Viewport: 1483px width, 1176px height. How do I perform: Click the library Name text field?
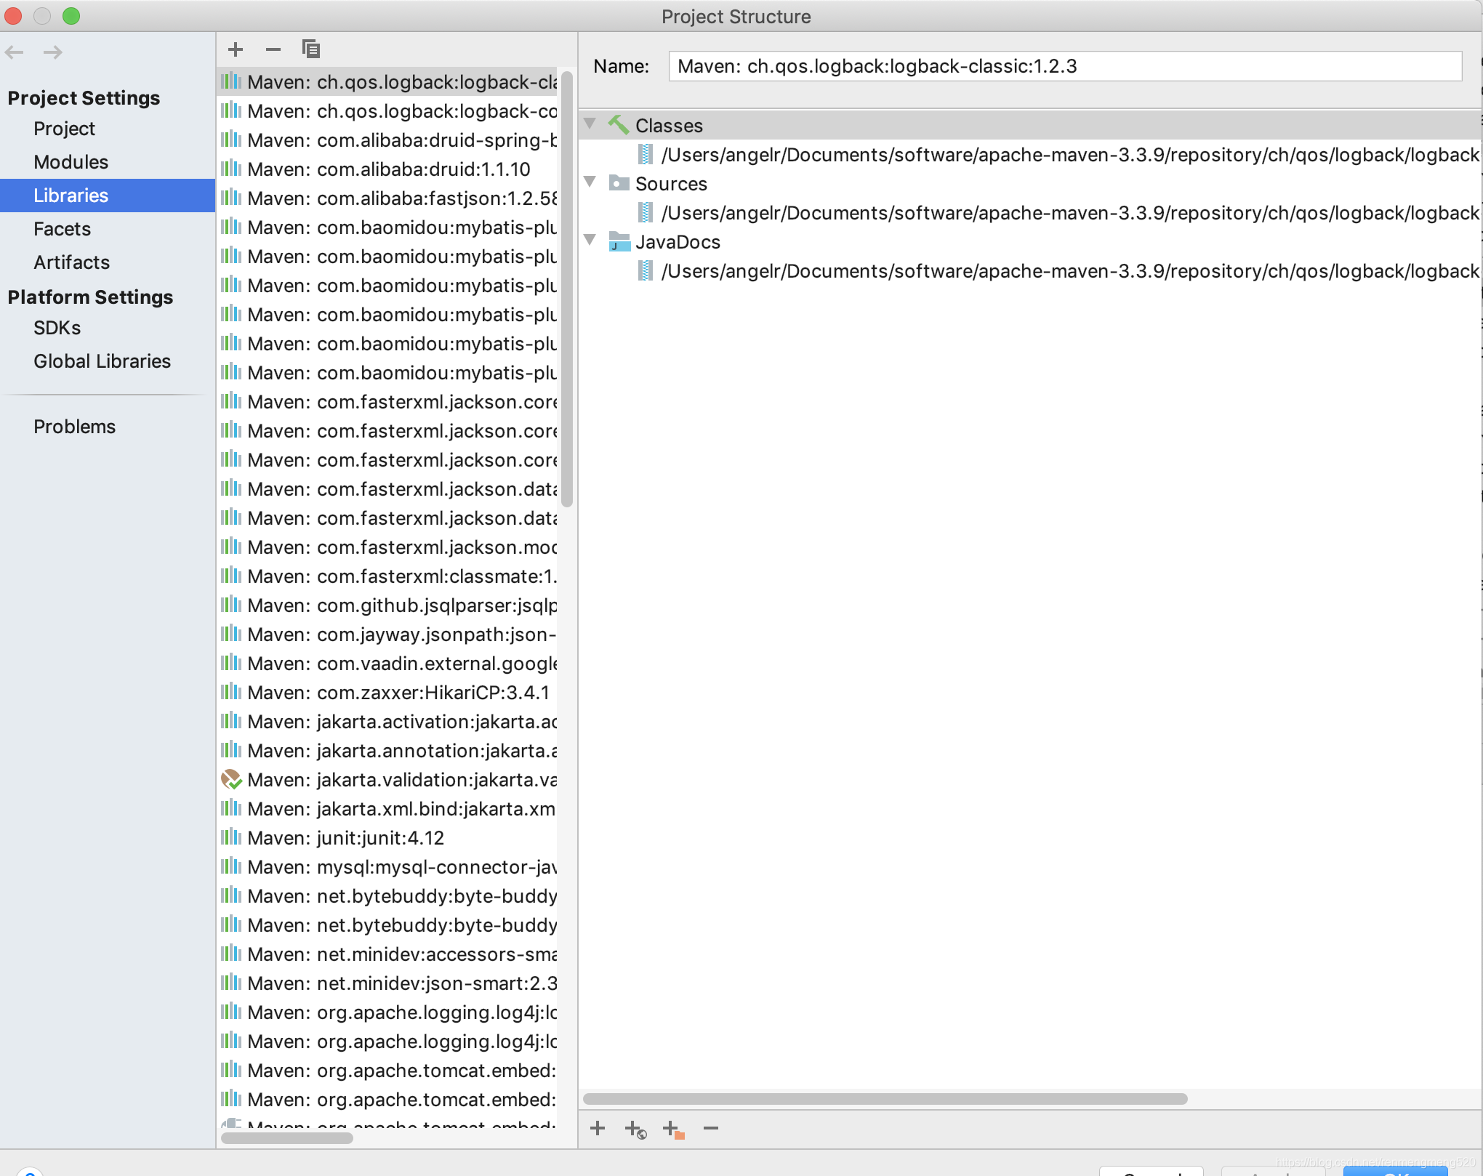[1064, 66]
